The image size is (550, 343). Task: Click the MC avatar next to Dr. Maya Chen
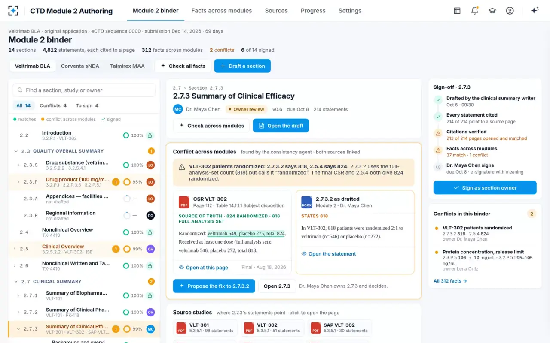click(178, 109)
